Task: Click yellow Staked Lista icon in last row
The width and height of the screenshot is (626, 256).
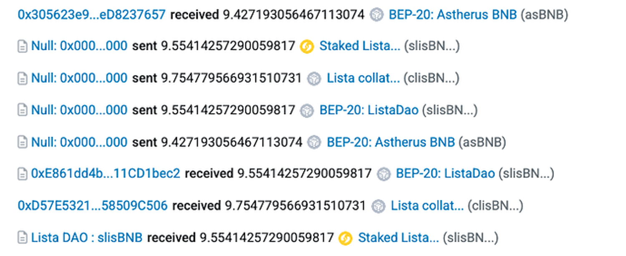Action: point(346,238)
